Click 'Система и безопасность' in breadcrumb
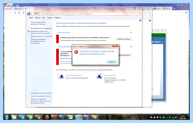The height and width of the screenshot is (123, 193). [x=67, y=14]
